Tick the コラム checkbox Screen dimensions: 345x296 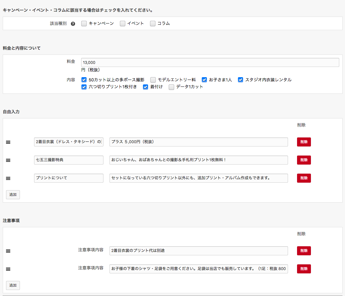pos(153,24)
